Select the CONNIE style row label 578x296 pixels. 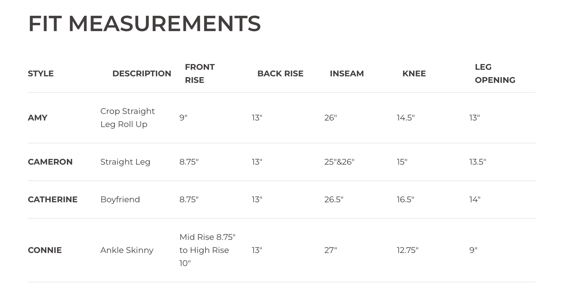pos(45,250)
